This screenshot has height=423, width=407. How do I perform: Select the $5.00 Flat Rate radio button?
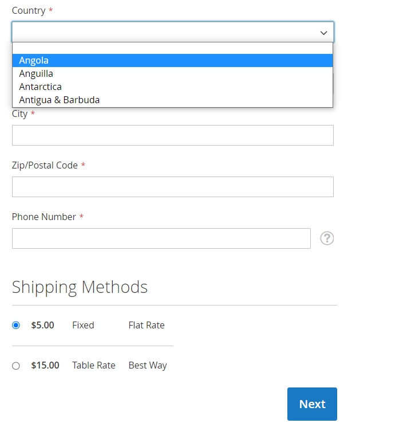(16, 325)
